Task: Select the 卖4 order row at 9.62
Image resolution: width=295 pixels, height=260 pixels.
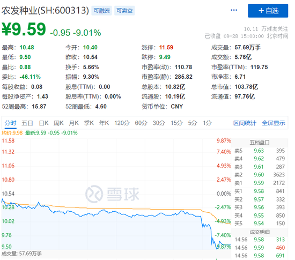Action: (x=260, y=159)
